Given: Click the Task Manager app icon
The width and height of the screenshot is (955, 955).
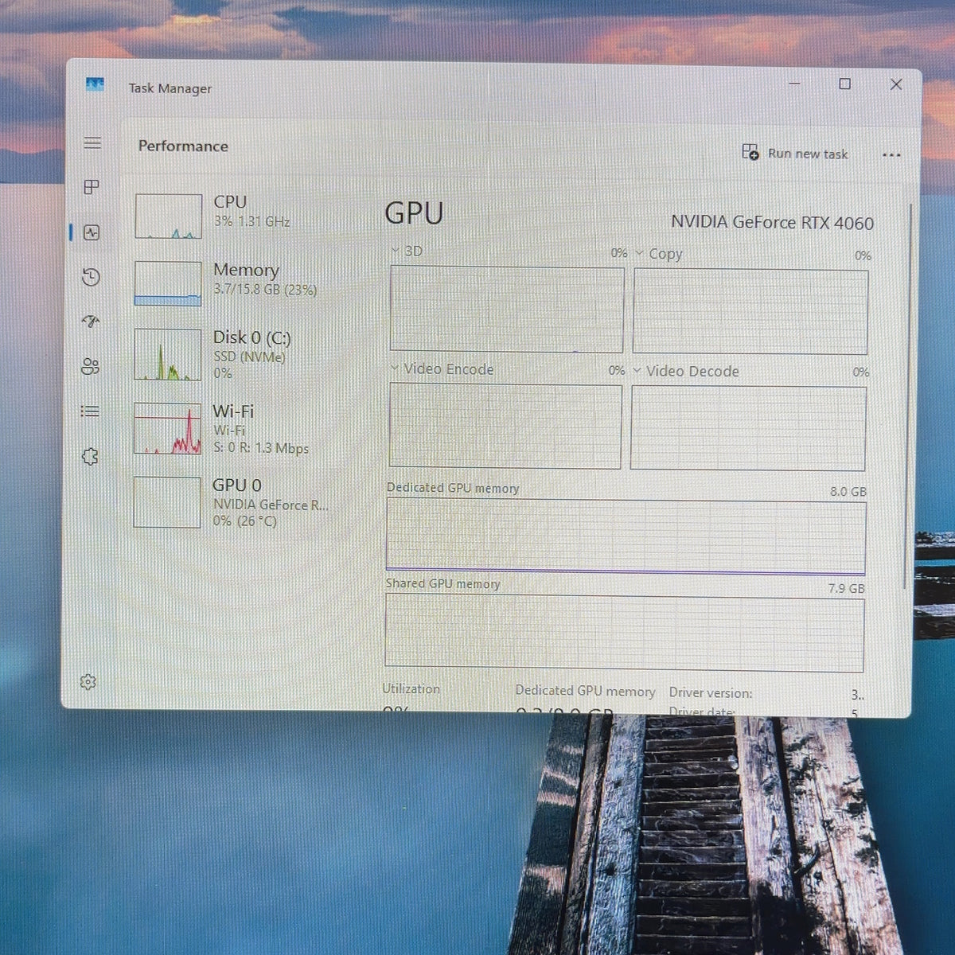Looking at the screenshot, I should pyautogui.click(x=95, y=84).
